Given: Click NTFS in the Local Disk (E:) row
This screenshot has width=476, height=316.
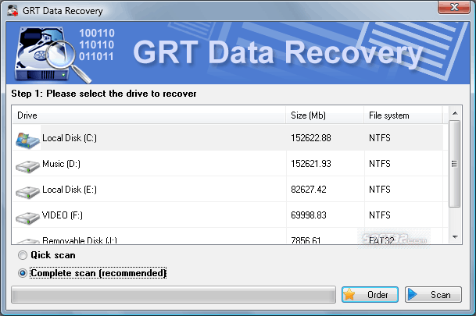Looking at the screenshot, I should pos(380,190).
